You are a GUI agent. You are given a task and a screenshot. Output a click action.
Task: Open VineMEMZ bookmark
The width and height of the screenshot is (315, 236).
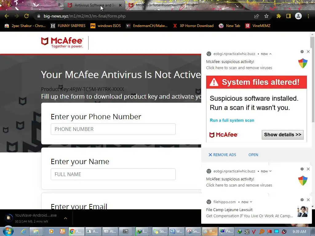[x=258, y=26]
